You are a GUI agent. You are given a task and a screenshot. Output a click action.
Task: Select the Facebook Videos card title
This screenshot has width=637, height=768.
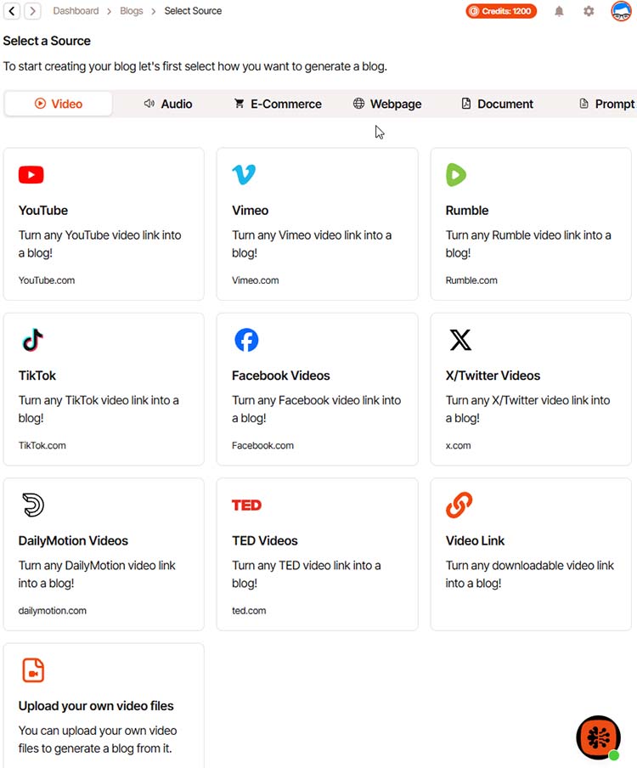[281, 376]
